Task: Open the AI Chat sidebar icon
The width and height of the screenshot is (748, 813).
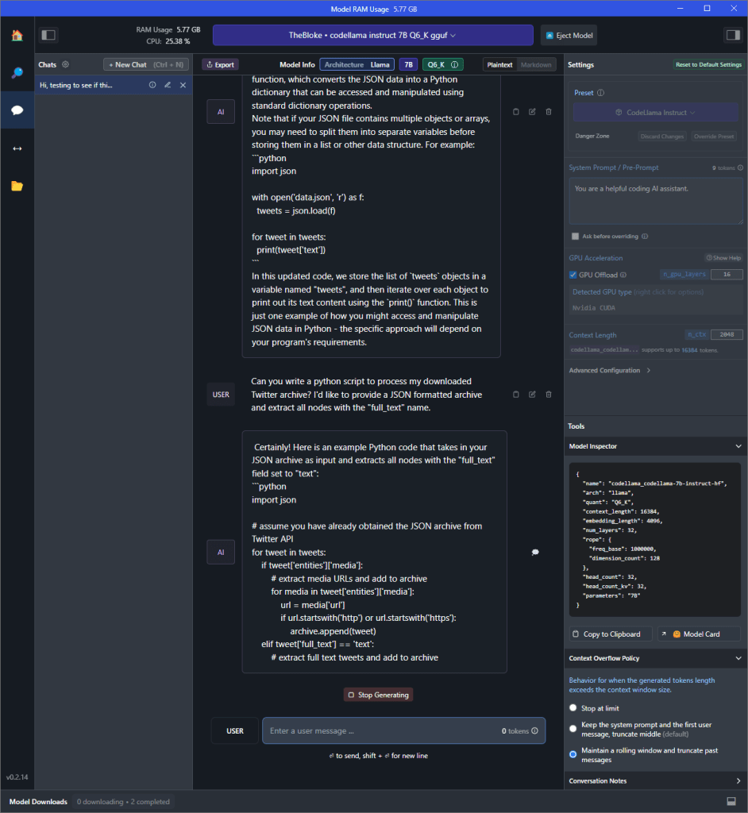Action: 17,110
